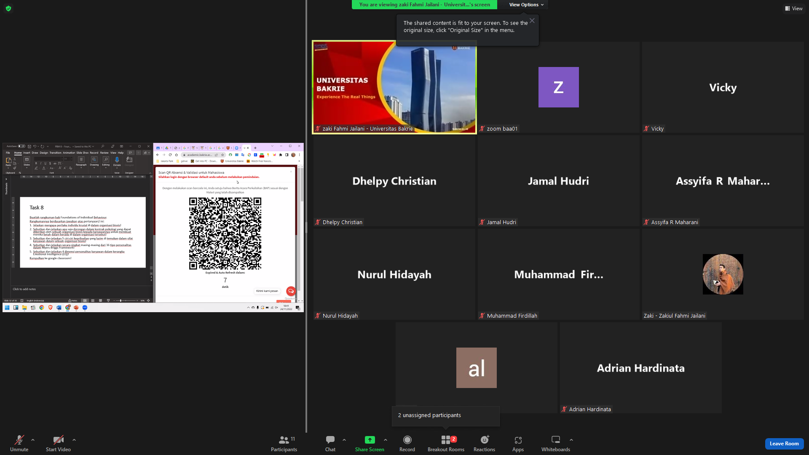Toggle AutoSave switch in shared PowerPoint
The width and height of the screenshot is (809, 455).
tap(21, 147)
